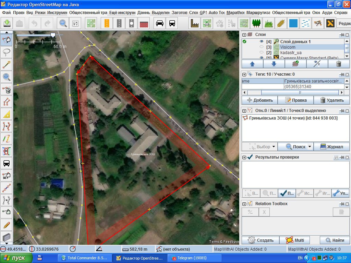
Task: Click the pencil tool in left toolbar
Action: click(x=7, y=225)
